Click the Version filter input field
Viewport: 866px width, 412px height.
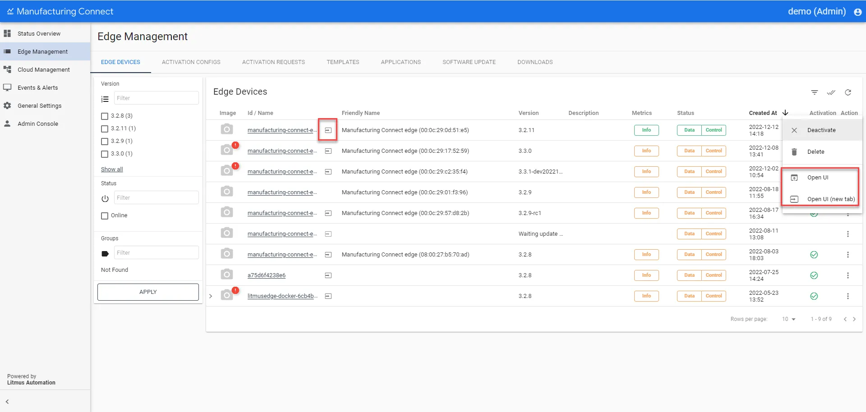pyautogui.click(x=156, y=98)
